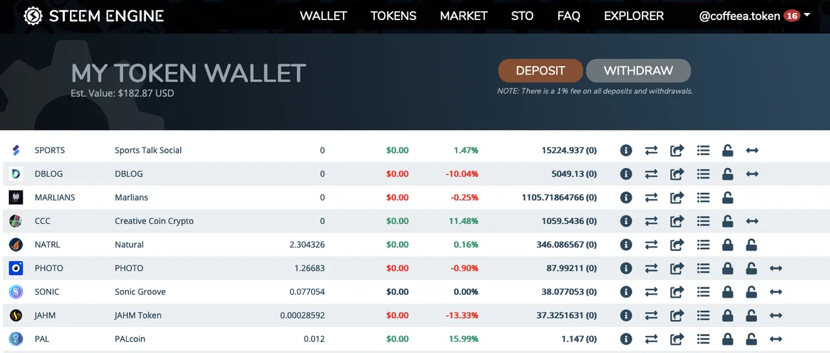Click the DBLOG token logo
830x353 pixels.
tap(16, 174)
